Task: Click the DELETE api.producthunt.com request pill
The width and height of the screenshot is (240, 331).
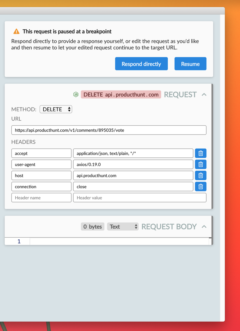Action: (121, 95)
